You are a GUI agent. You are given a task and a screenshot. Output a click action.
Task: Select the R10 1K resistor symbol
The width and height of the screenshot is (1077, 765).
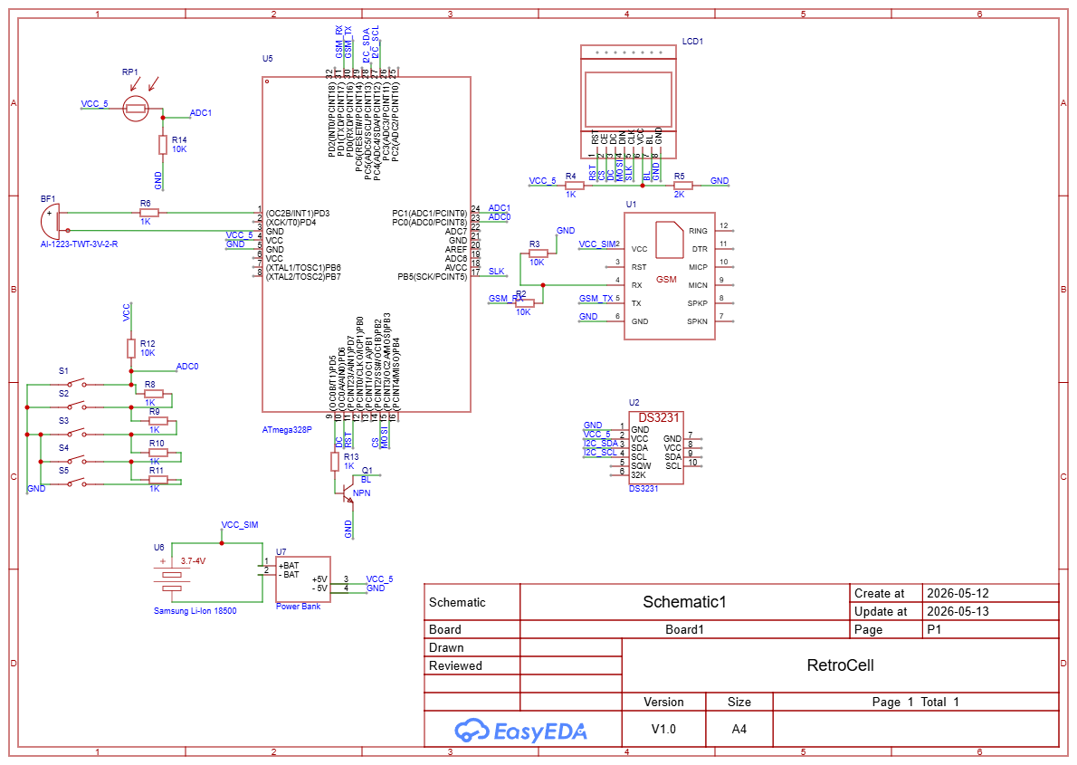(158, 453)
